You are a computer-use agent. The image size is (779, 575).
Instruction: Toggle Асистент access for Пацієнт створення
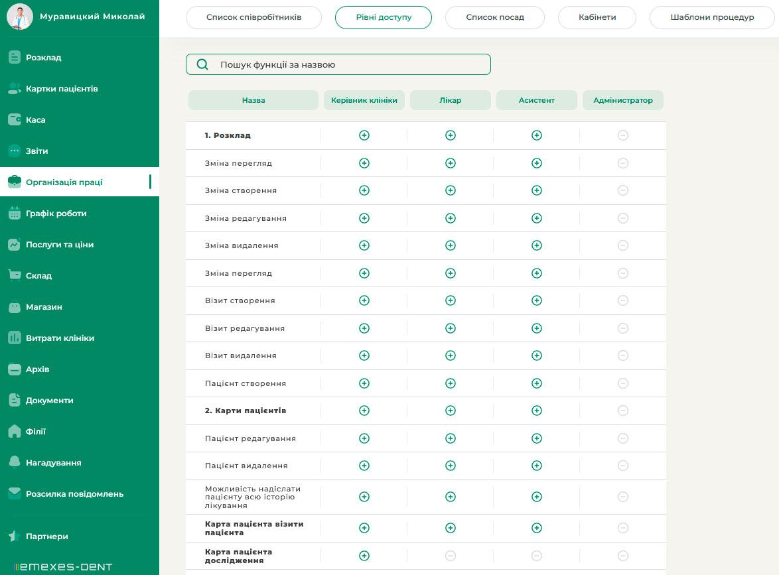click(537, 383)
